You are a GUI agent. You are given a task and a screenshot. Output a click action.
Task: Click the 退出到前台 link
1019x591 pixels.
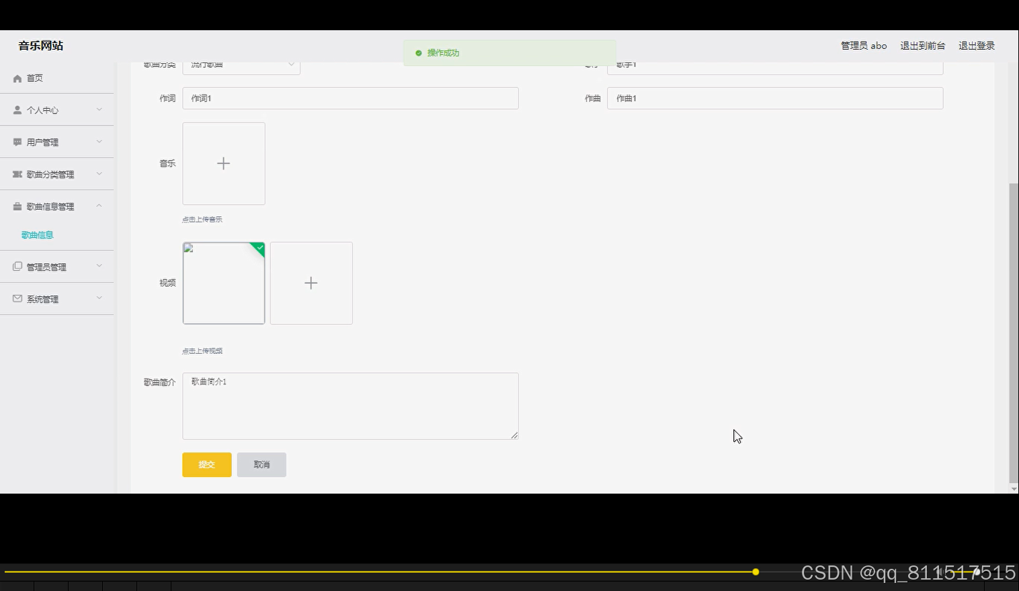point(923,46)
